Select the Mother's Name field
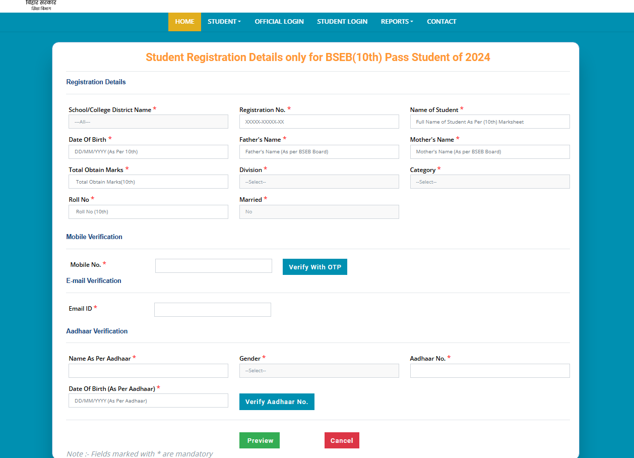Image resolution: width=634 pixels, height=458 pixels. pos(490,152)
